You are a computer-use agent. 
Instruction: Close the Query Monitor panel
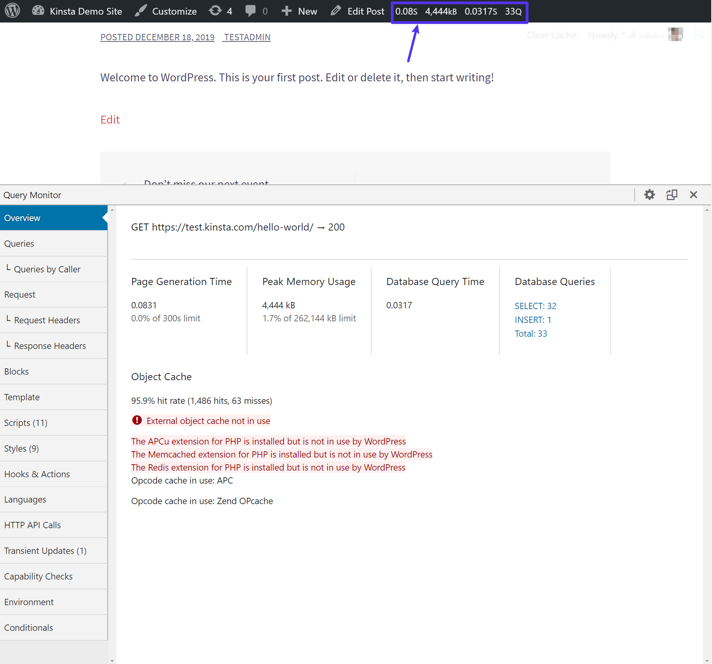pos(694,195)
